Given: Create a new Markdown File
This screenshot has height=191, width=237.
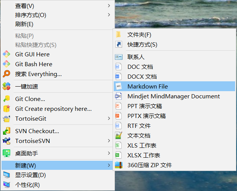Looking at the screenshot, I should (174, 86).
